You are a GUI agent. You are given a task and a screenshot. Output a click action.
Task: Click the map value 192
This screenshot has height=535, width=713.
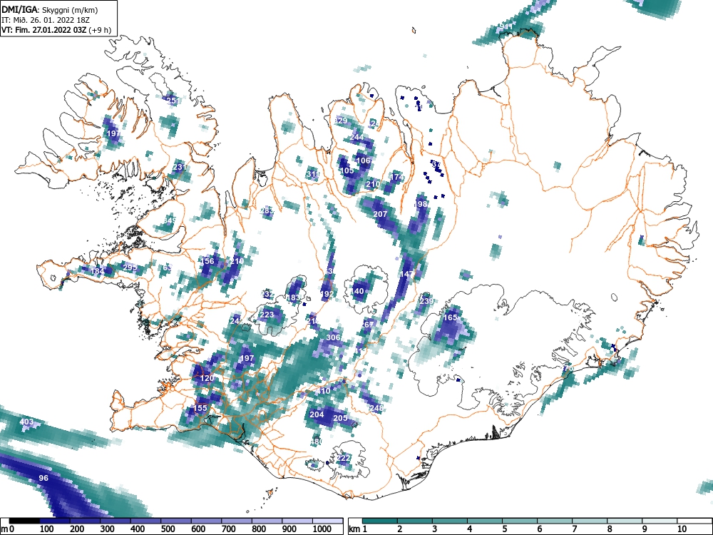pyautogui.click(x=327, y=294)
